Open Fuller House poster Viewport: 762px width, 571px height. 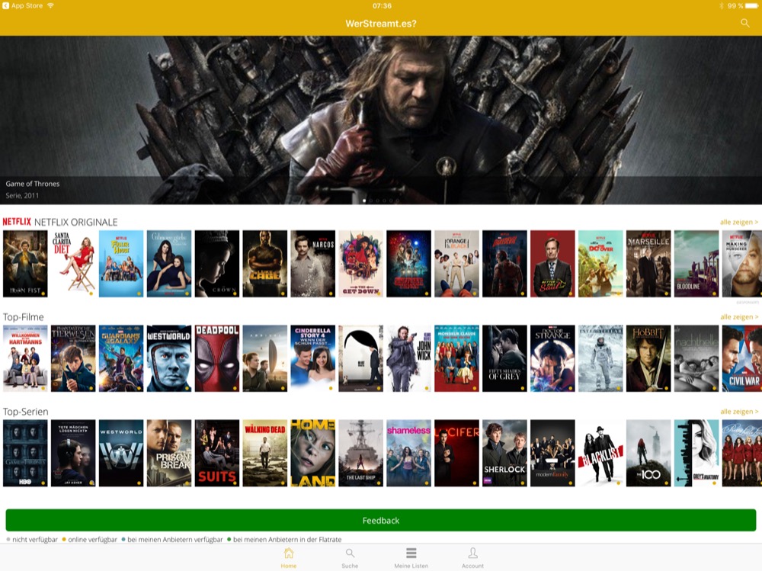[x=121, y=264]
